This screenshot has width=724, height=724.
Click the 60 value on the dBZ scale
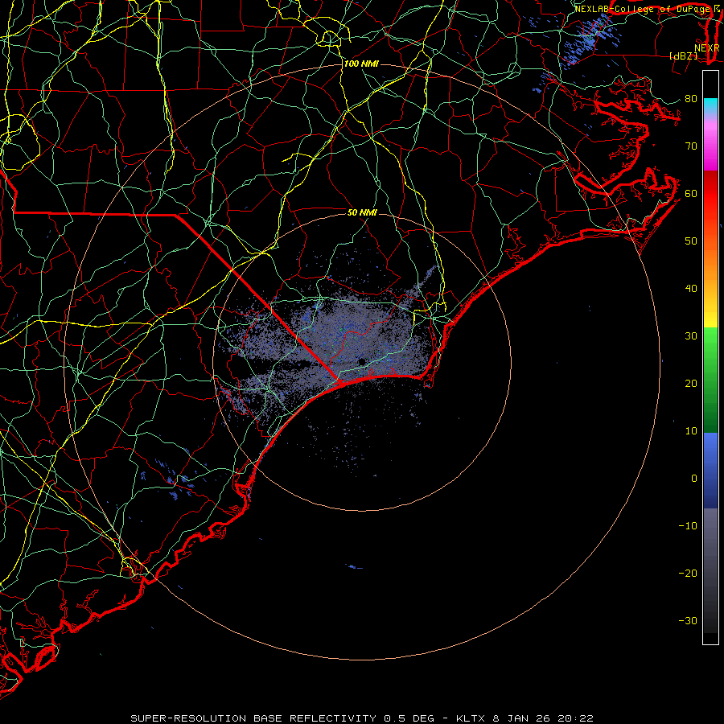pos(691,193)
